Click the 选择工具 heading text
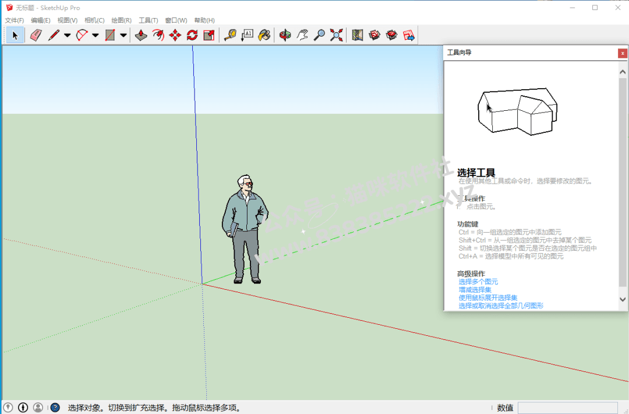 pyautogui.click(x=476, y=173)
